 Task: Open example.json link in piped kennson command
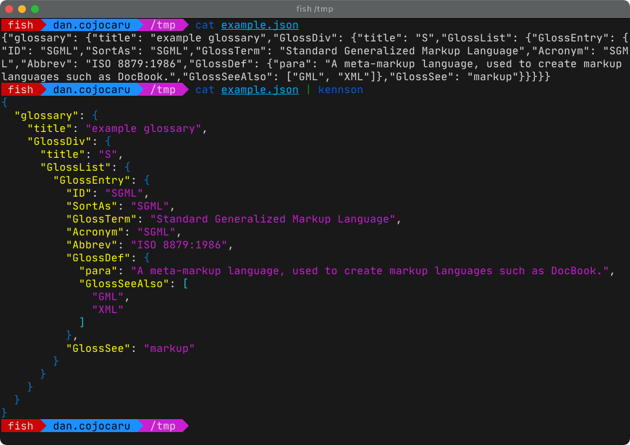point(260,90)
